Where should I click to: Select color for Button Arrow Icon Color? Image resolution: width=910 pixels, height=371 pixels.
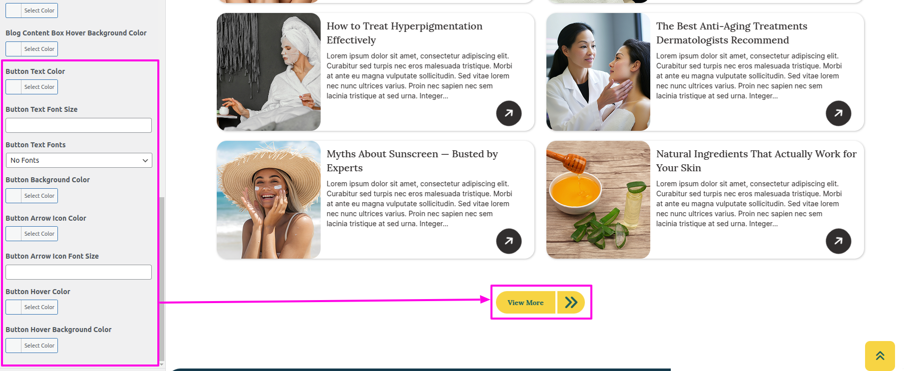(x=31, y=234)
